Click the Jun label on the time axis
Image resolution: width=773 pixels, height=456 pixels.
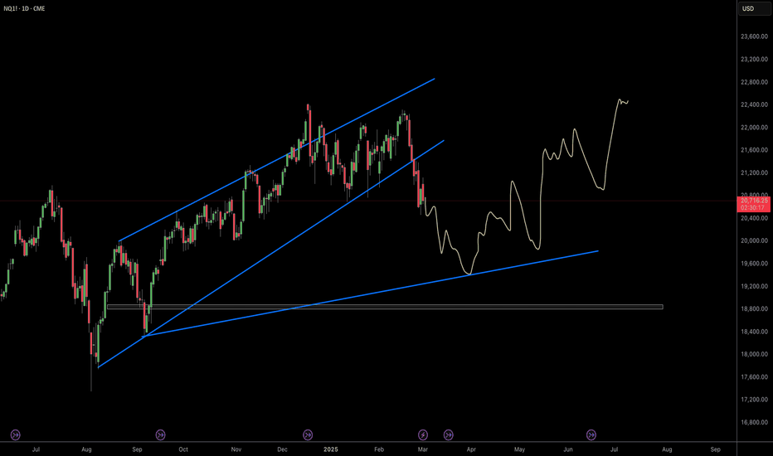568,449
